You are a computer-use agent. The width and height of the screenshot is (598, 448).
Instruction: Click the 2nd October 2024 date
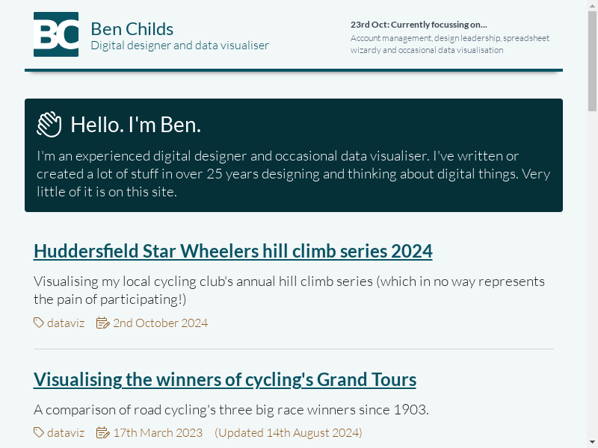point(160,323)
